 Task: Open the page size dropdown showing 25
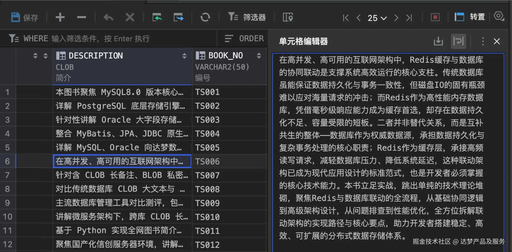click(376, 18)
